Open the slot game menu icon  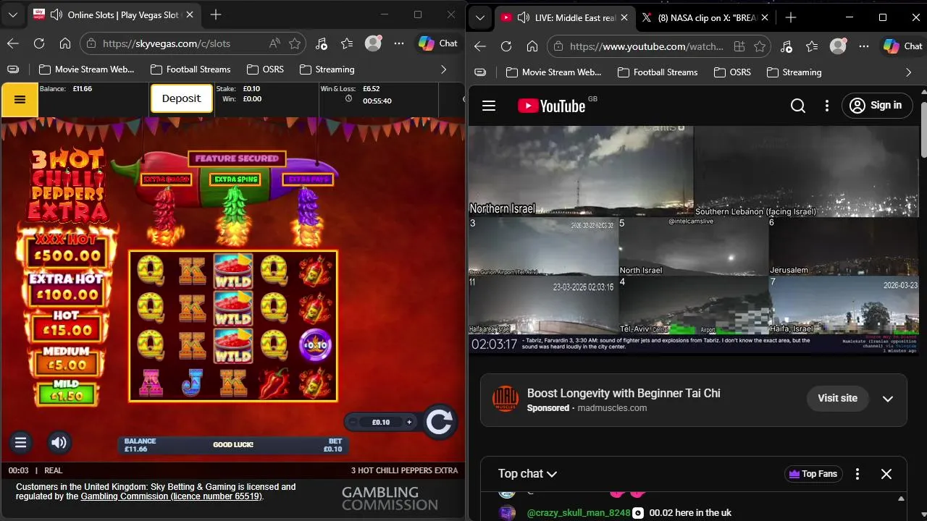(x=21, y=442)
